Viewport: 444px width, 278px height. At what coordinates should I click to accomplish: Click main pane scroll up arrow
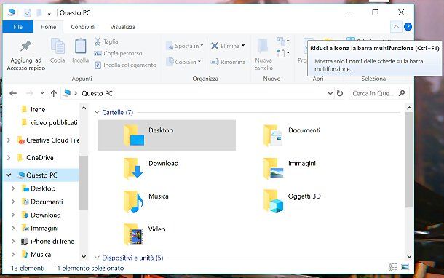(409, 108)
